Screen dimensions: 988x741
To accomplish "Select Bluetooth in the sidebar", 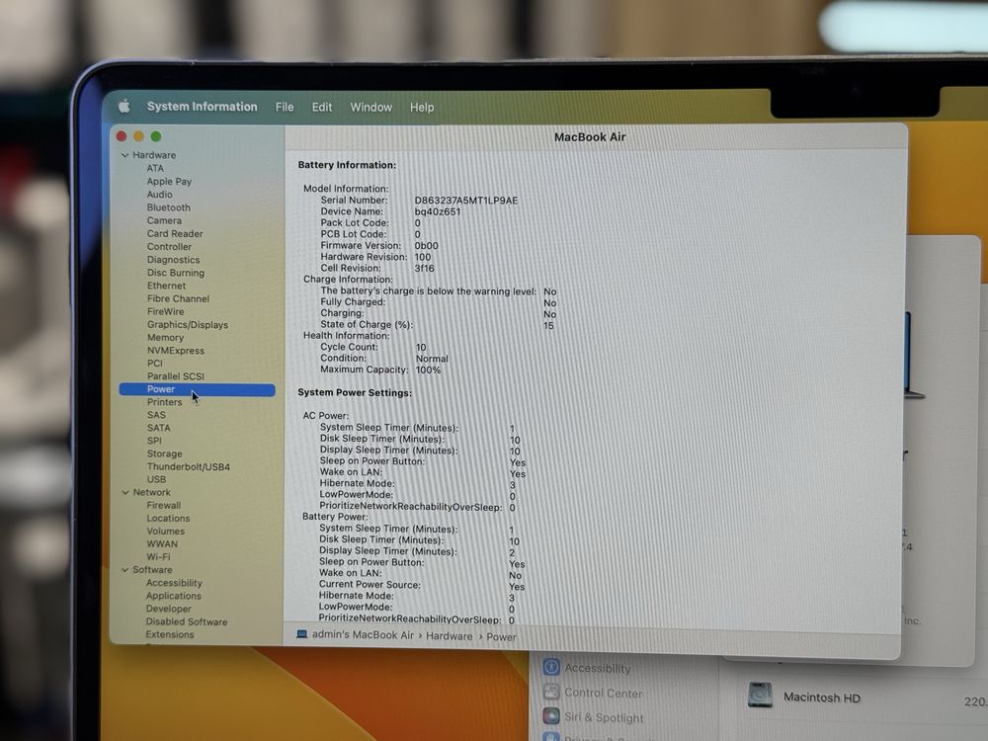I will tap(168, 207).
